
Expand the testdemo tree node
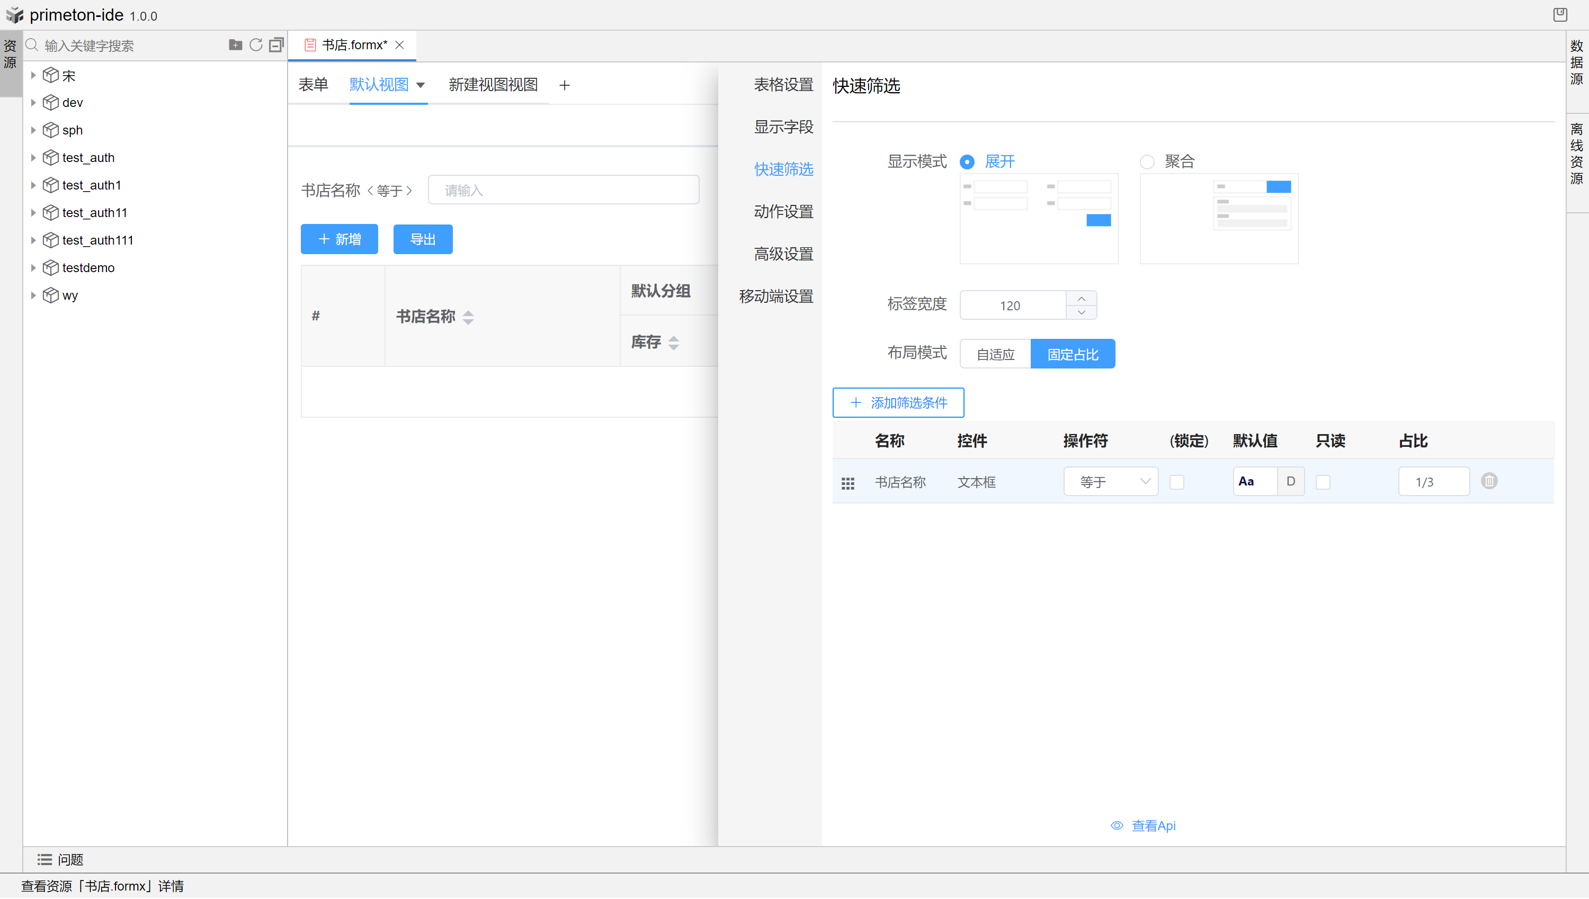point(33,267)
